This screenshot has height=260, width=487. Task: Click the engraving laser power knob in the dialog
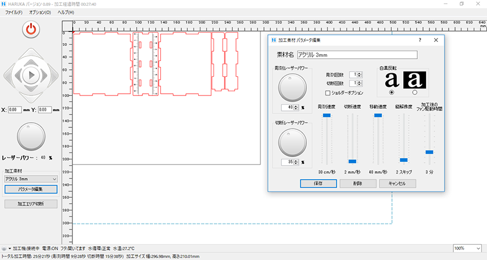(290, 88)
